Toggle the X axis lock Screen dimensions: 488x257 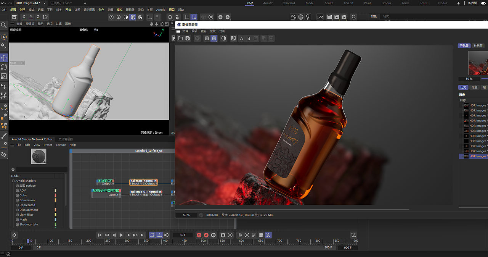[x=24, y=17]
